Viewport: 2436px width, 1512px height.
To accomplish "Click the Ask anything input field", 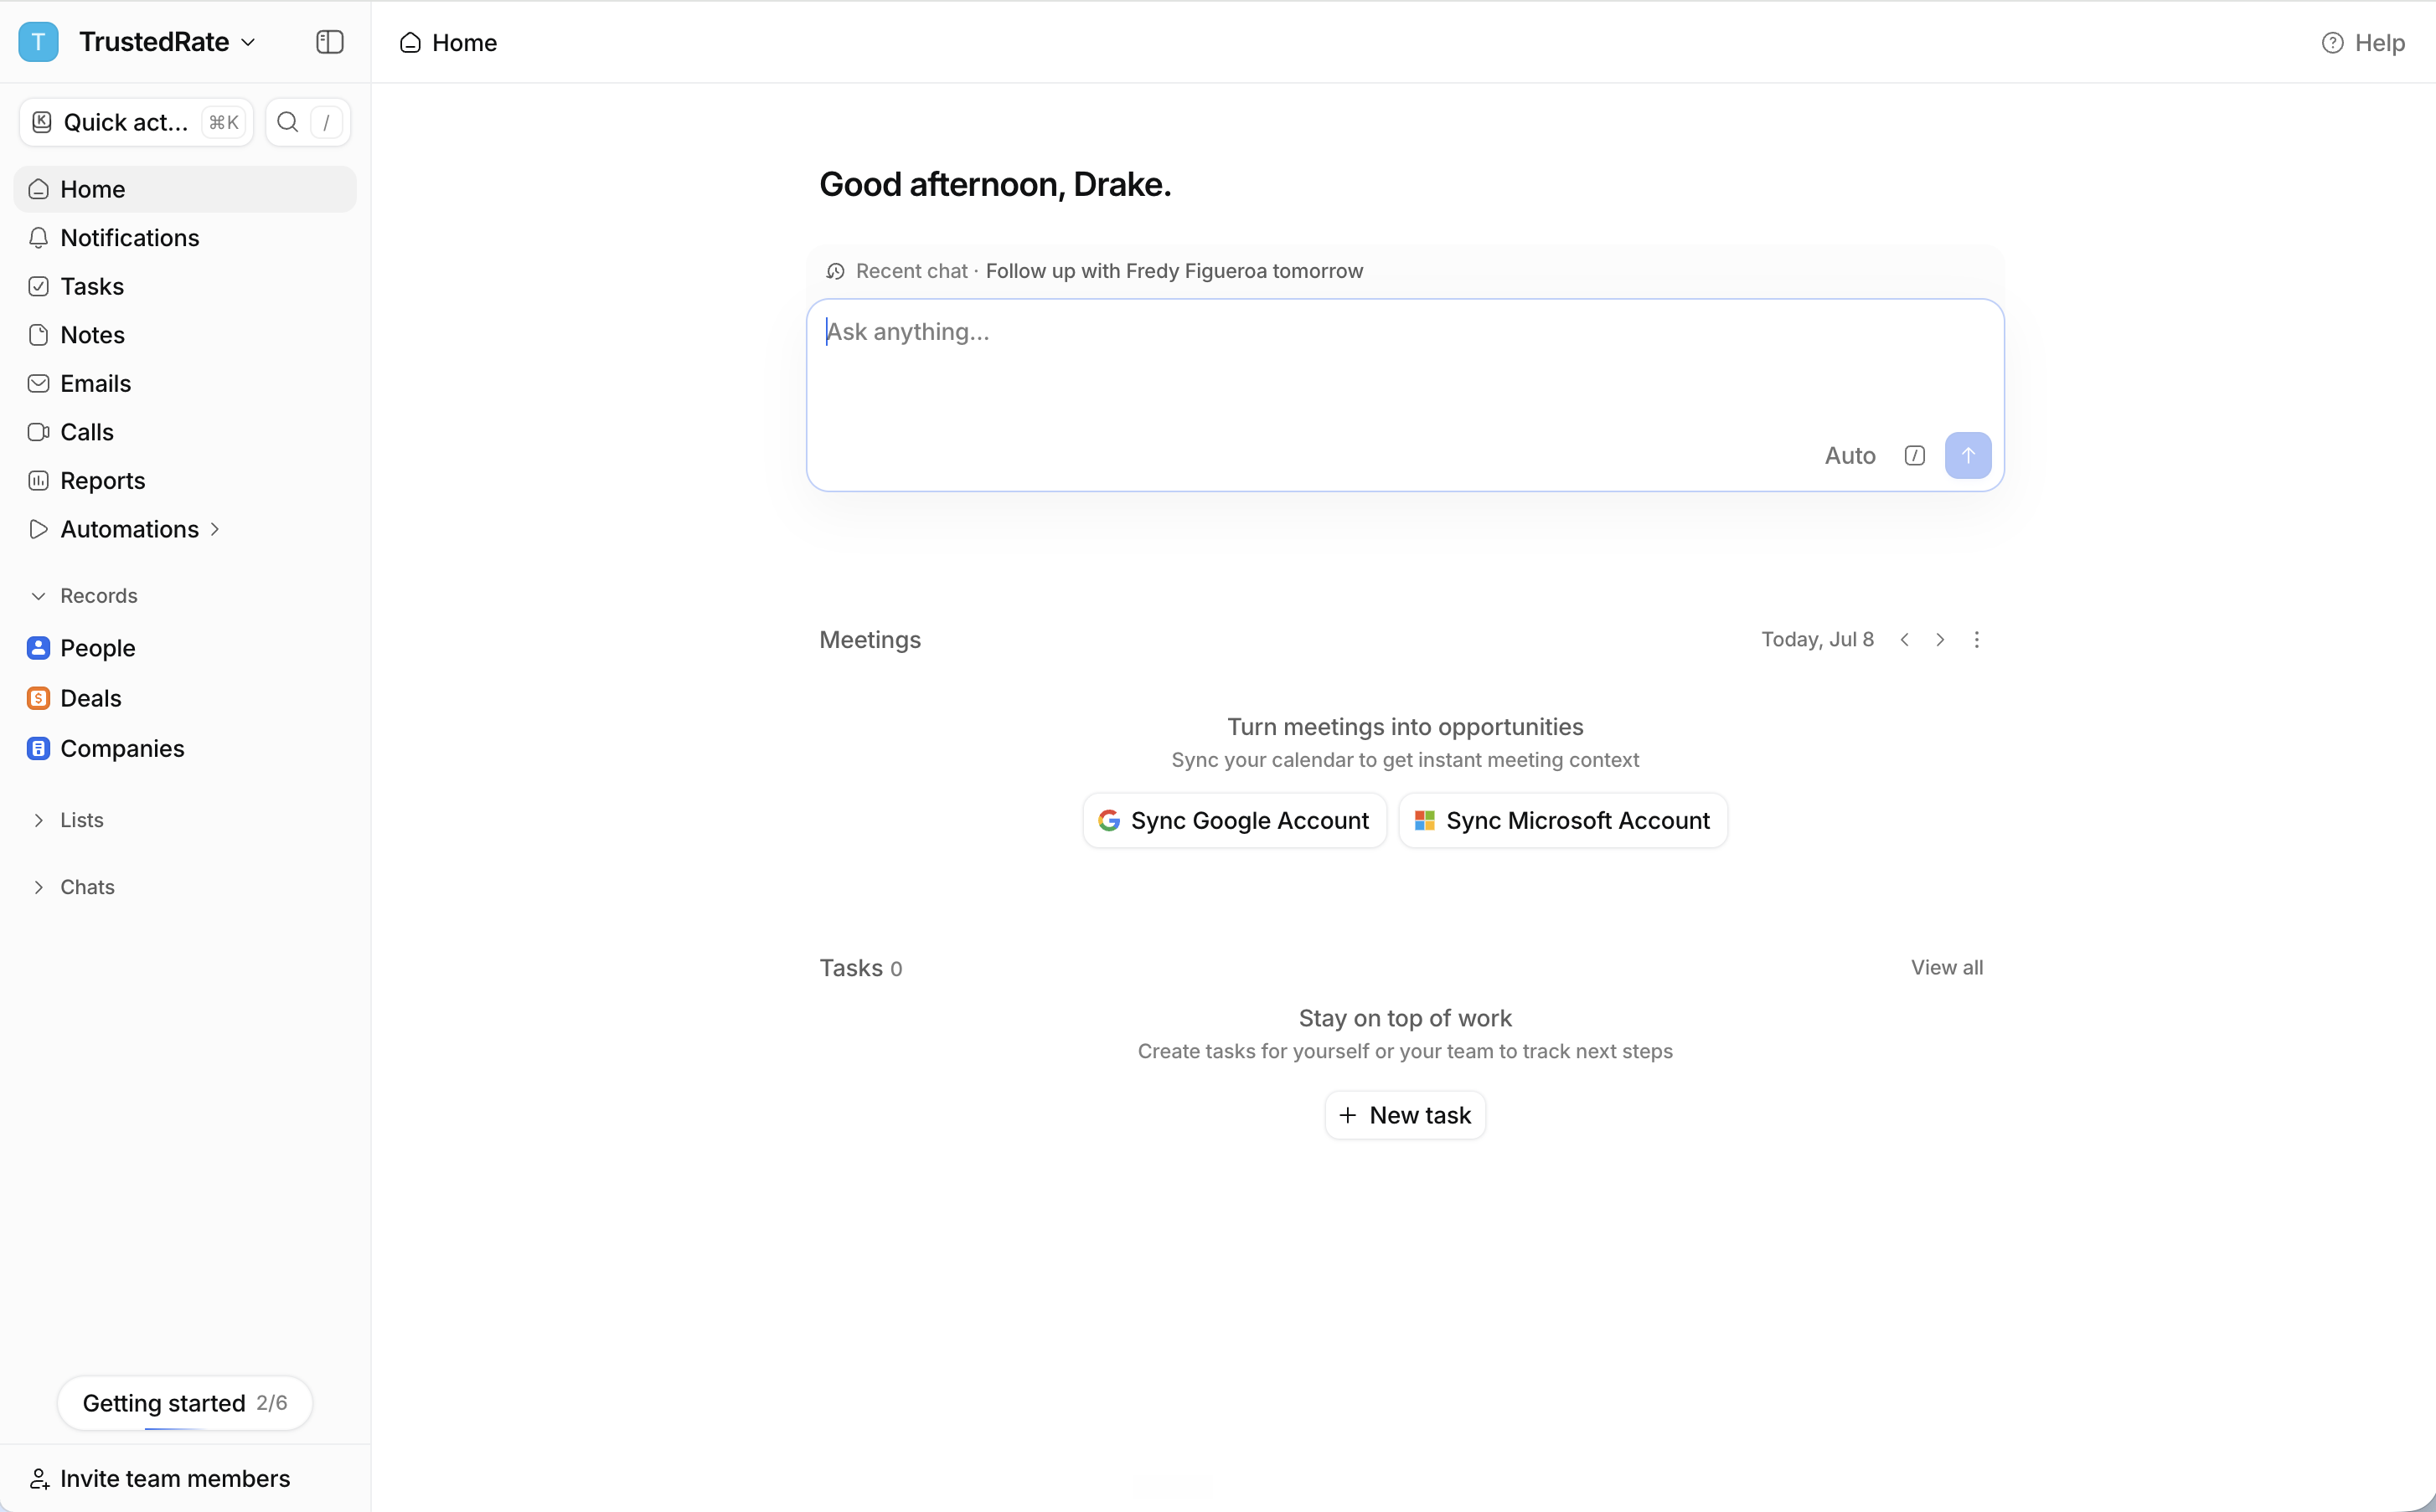I will pyautogui.click(x=1405, y=365).
